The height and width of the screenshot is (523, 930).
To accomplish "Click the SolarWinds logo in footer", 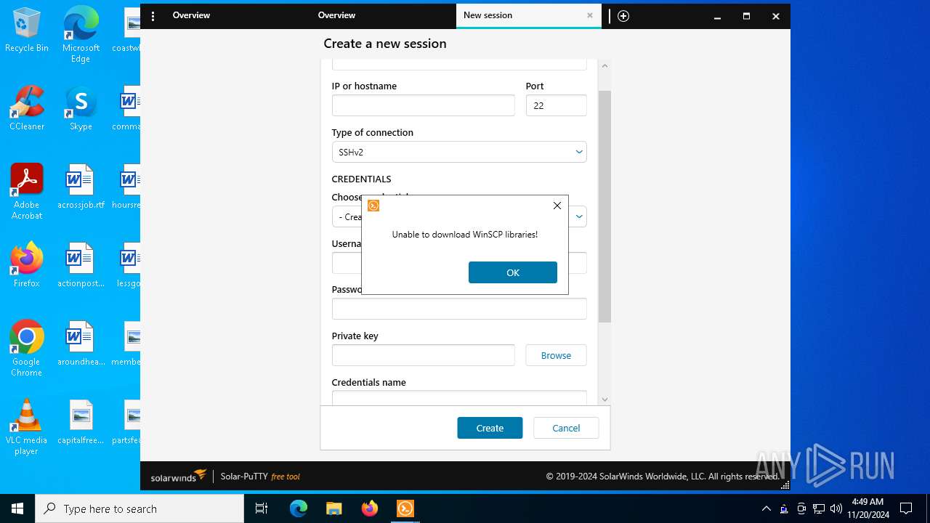I will 179,477.
